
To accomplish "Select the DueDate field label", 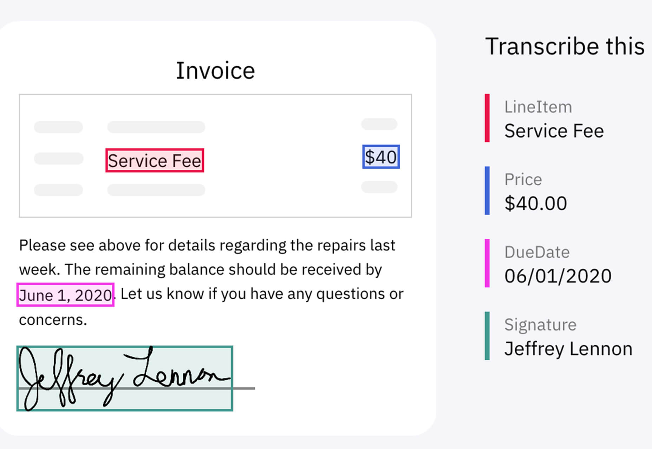I will [537, 252].
